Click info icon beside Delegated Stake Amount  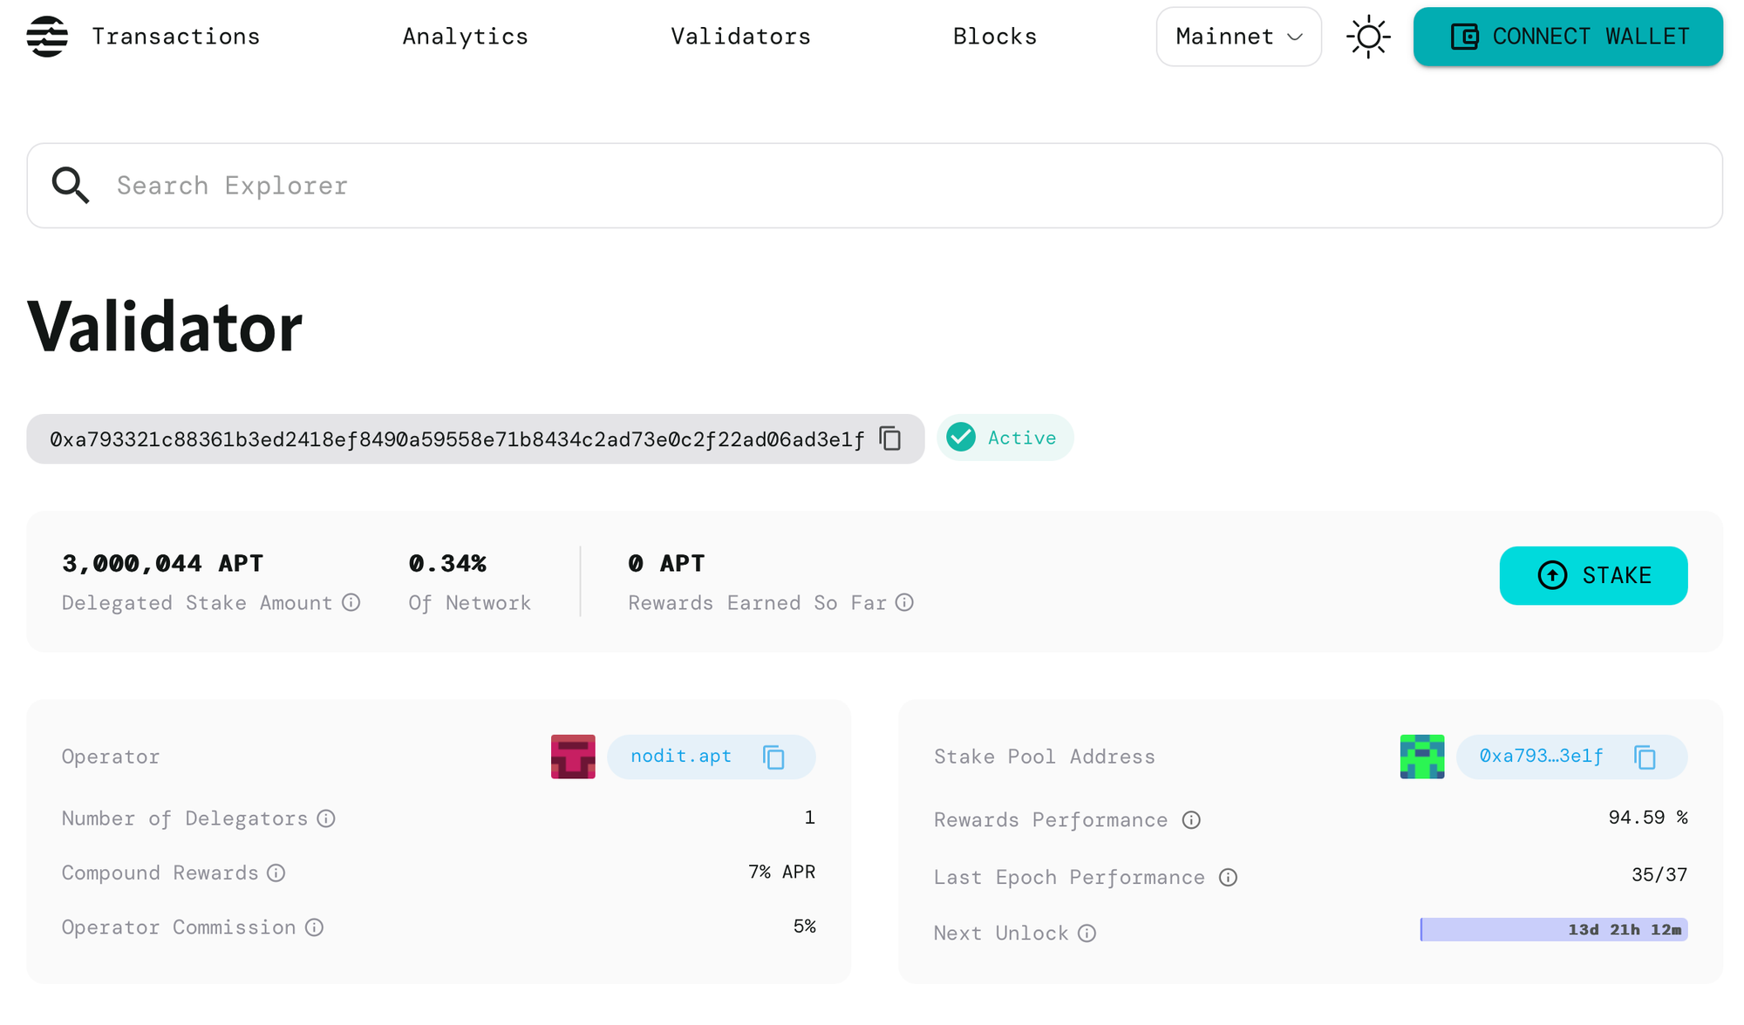tap(351, 602)
